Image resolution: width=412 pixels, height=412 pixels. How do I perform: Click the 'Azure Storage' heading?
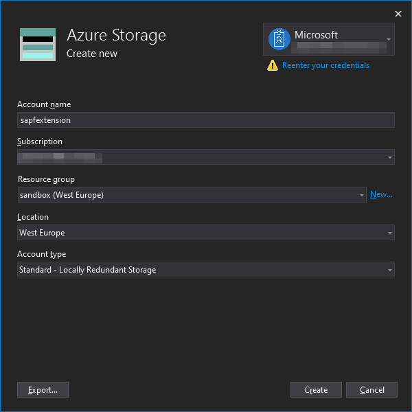pos(117,35)
